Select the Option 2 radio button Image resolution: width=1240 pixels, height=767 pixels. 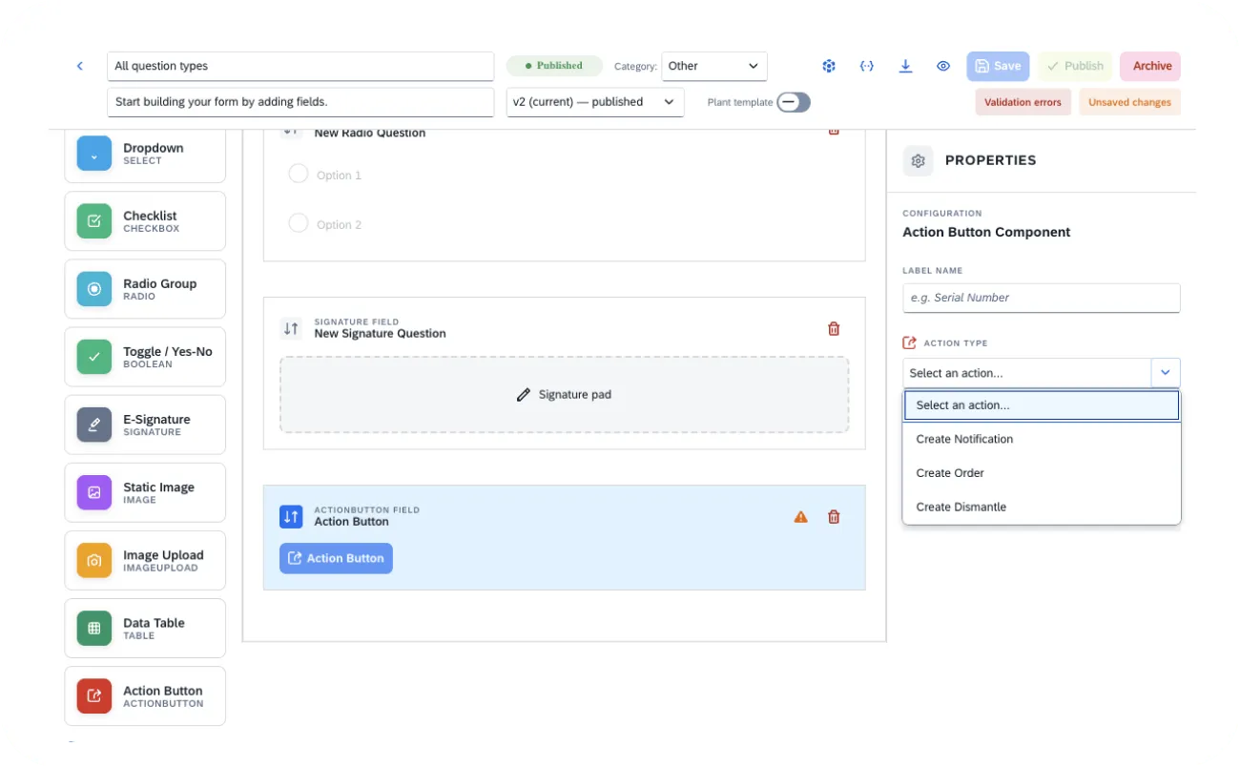pyautogui.click(x=299, y=223)
